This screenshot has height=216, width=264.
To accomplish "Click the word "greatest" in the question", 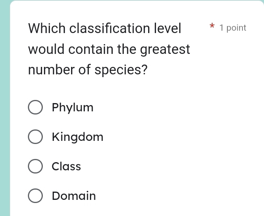I will [x=165, y=50].
